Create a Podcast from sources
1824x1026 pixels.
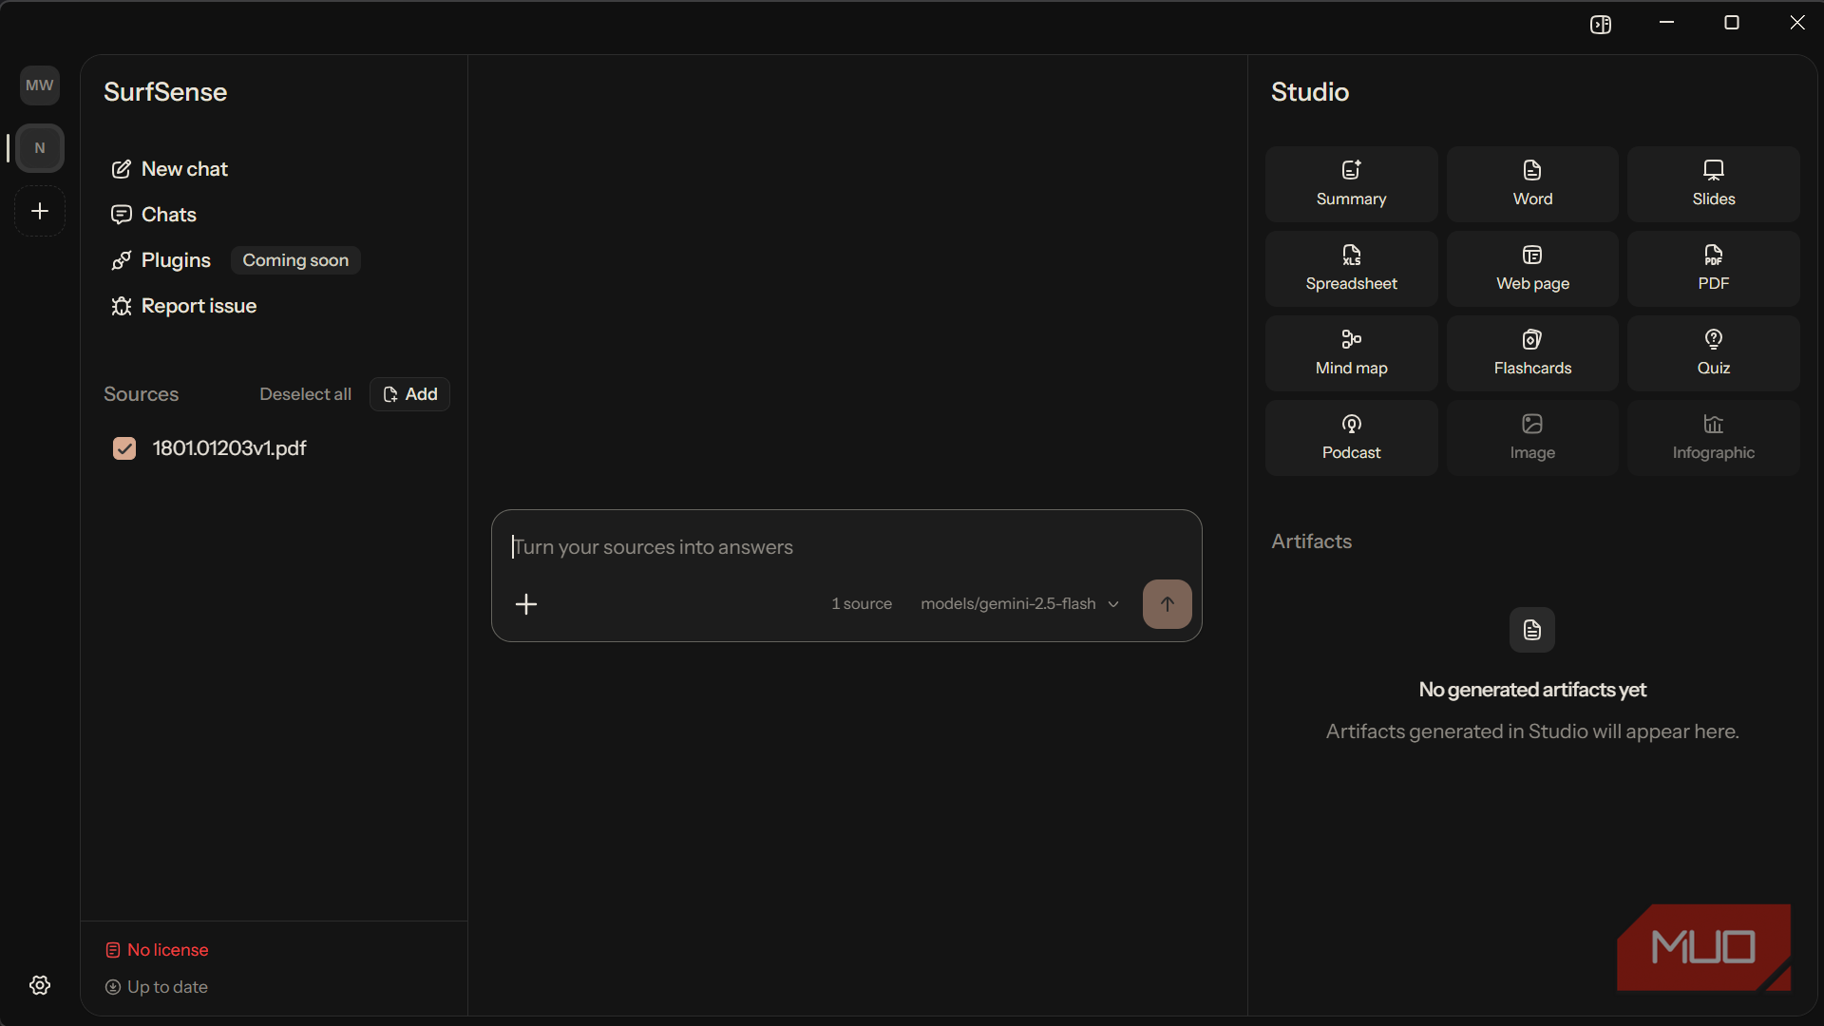[x=1351, y=438]
